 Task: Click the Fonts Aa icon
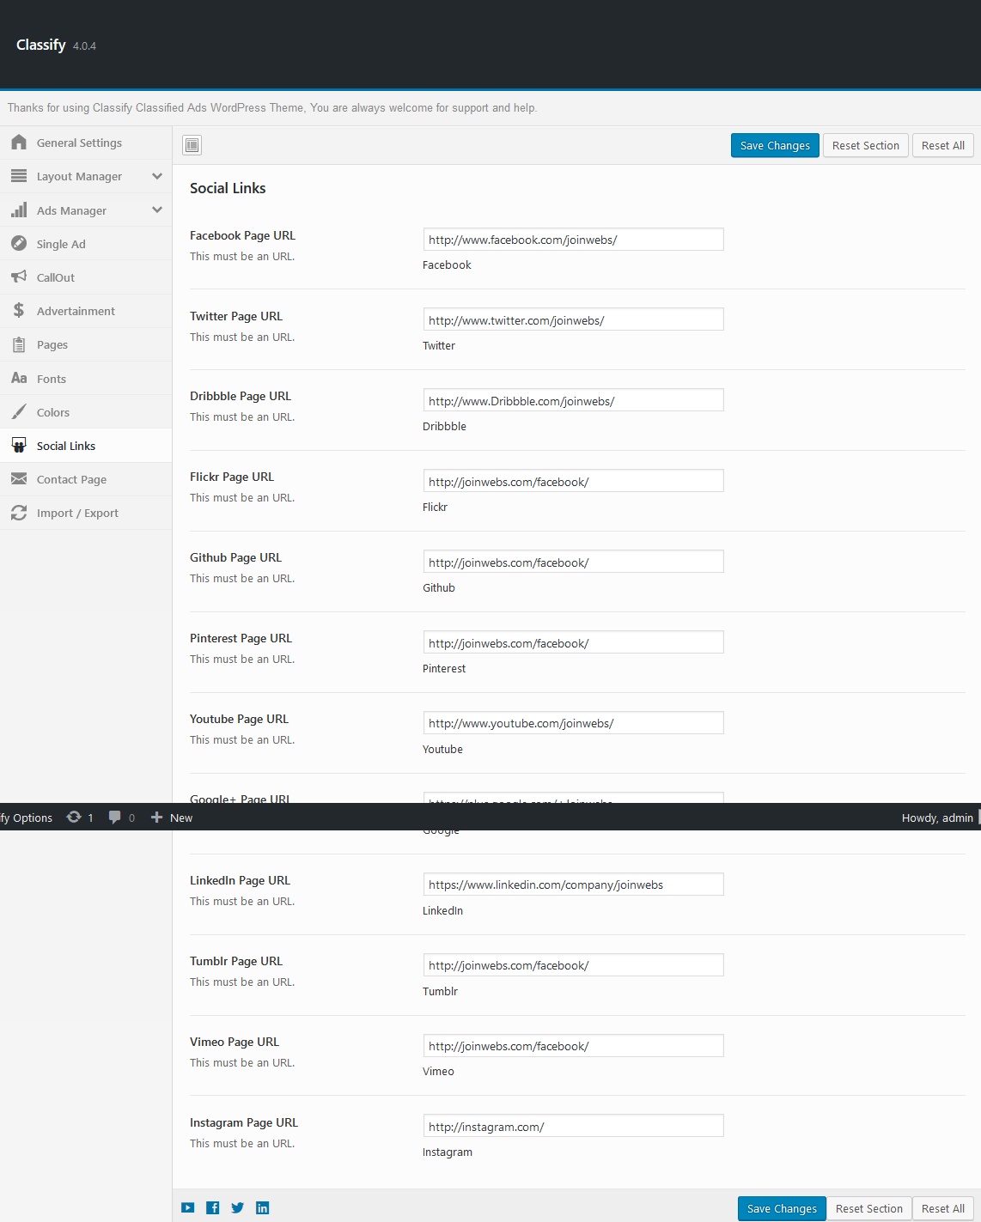19,378
